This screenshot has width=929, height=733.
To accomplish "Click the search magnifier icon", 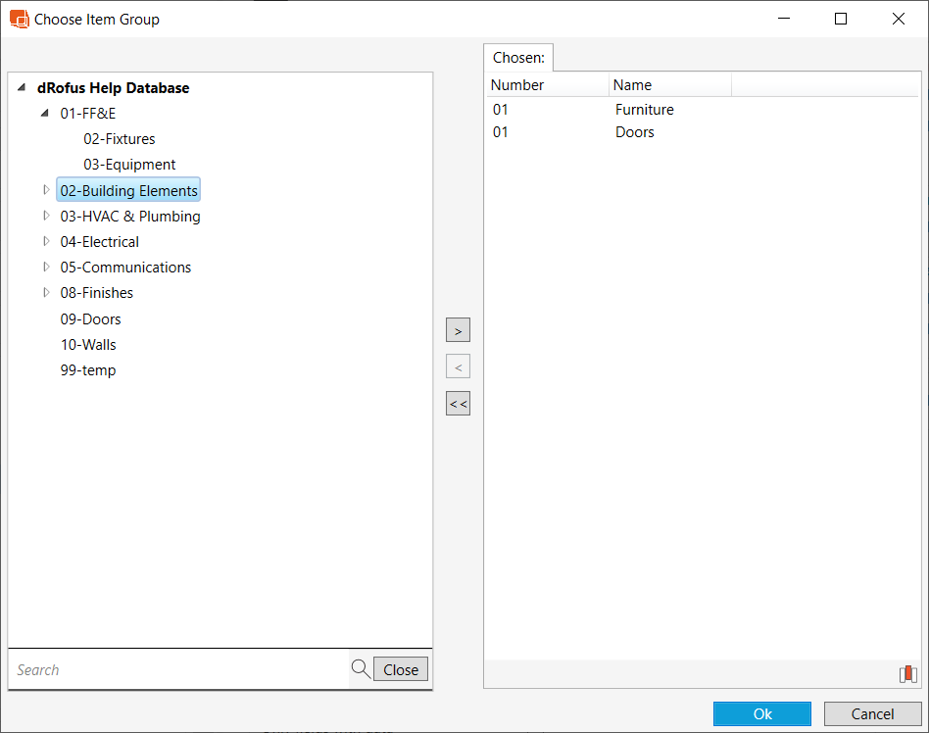I will (361, 669).
